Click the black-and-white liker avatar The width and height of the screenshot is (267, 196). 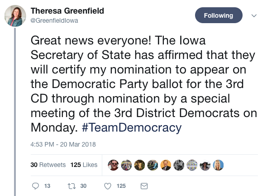[179, 165]
